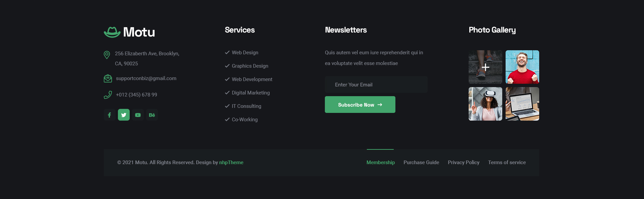Open the YouTube social icon
This screenshot has width=644, height=199.
tap(138, 115)
